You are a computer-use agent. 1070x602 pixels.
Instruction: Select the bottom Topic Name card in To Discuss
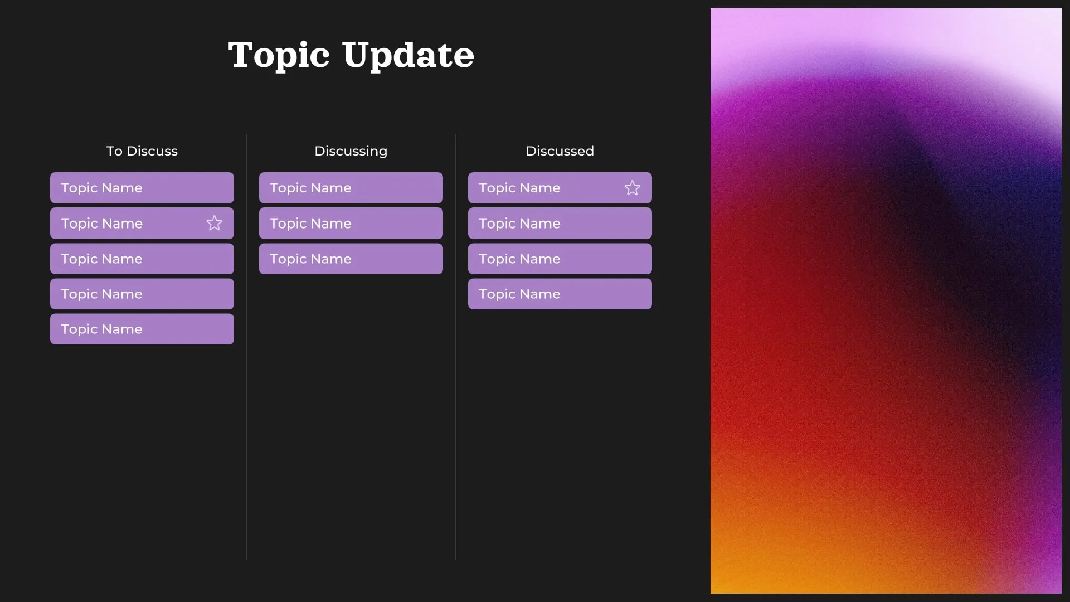142,329
